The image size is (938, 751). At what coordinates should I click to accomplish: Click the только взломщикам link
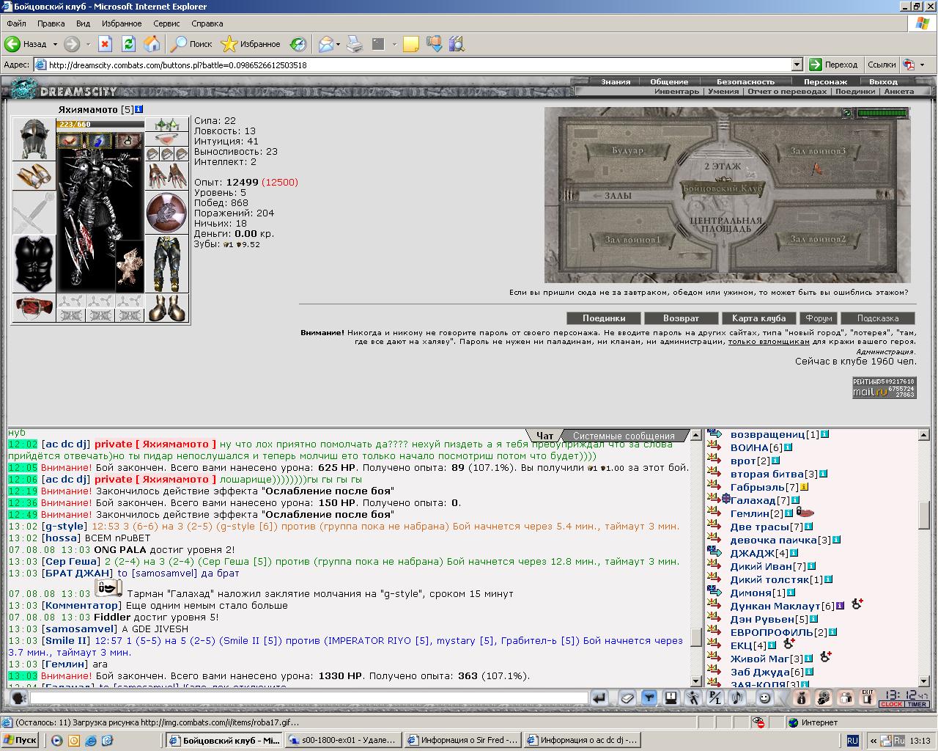(769, 342)
